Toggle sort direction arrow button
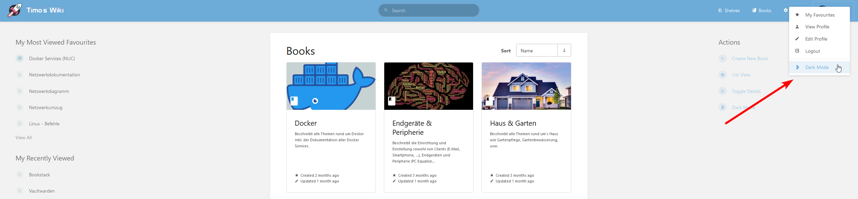The image size is (858, 199). click(564, 50)
